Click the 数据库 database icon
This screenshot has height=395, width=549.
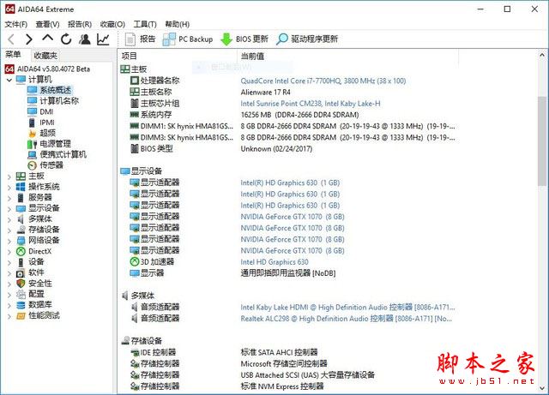point(21,305)
